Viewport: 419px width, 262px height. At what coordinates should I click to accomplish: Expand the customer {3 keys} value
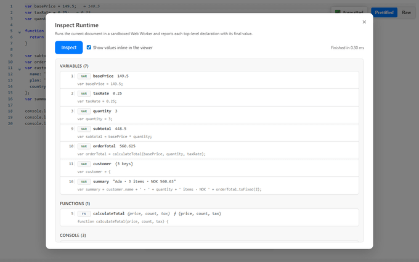click(124, 163)
